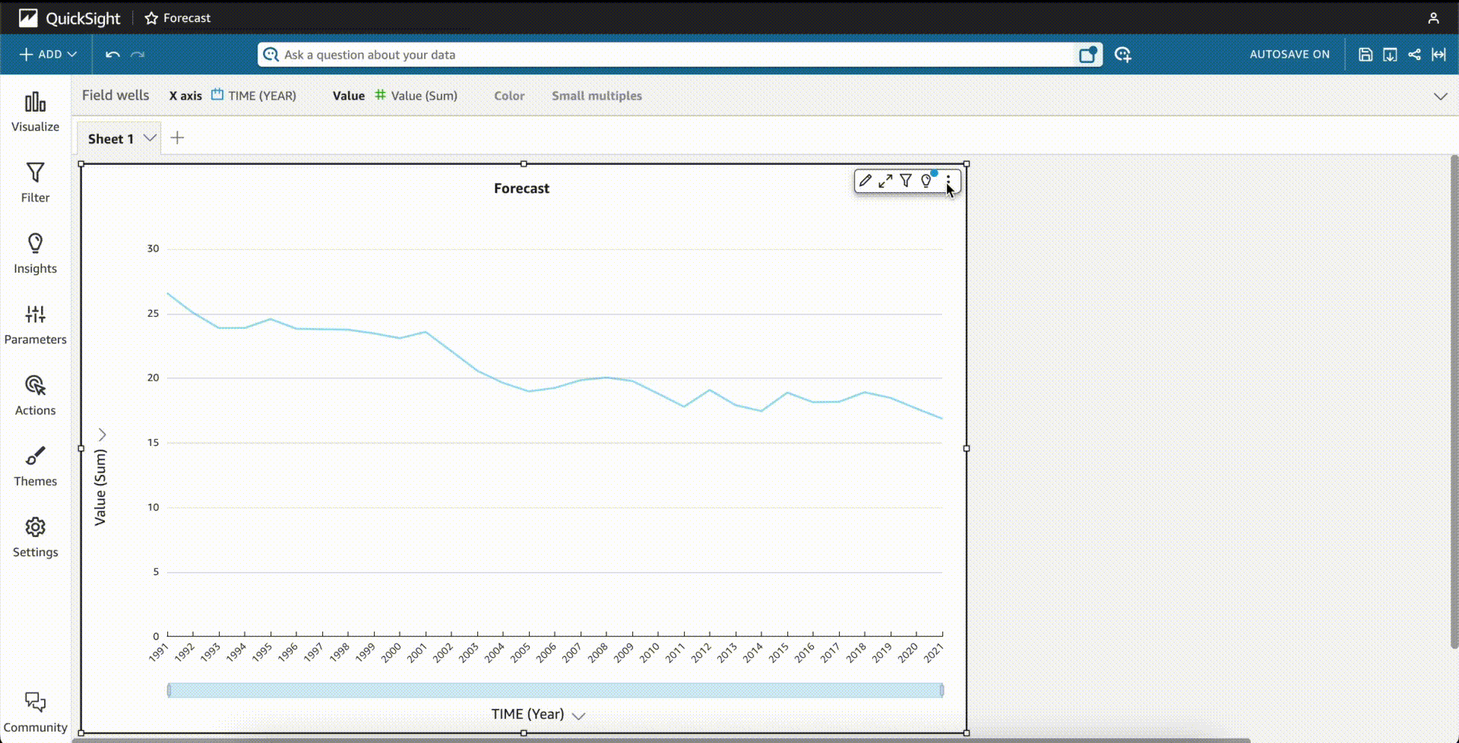Viewport: 1459px width, 743px height.
Task: Collapse the Field wells panel
Action: 1440,96
